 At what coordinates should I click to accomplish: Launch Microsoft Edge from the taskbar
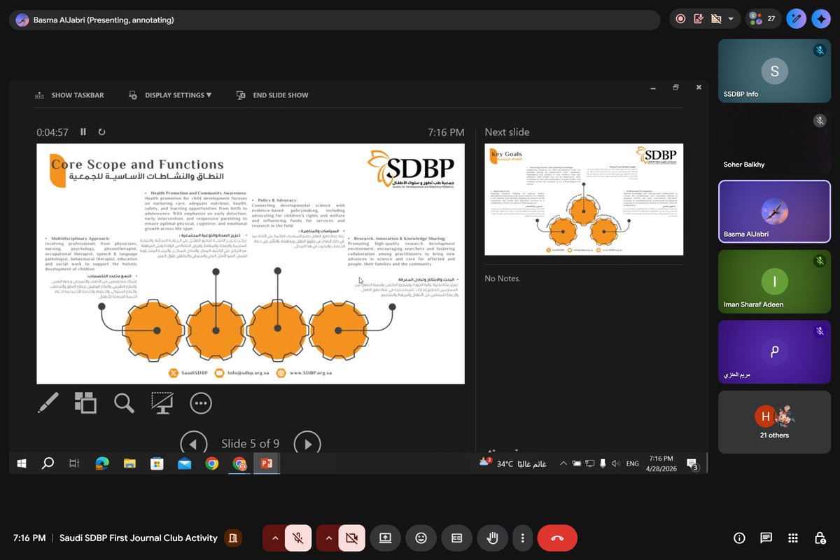click(102, 463)
